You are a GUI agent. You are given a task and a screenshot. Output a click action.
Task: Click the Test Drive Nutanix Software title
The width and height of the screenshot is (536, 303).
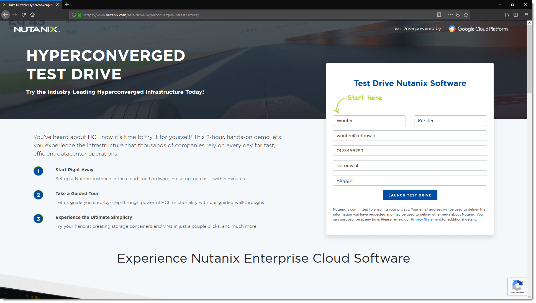[x=410, y=83]
